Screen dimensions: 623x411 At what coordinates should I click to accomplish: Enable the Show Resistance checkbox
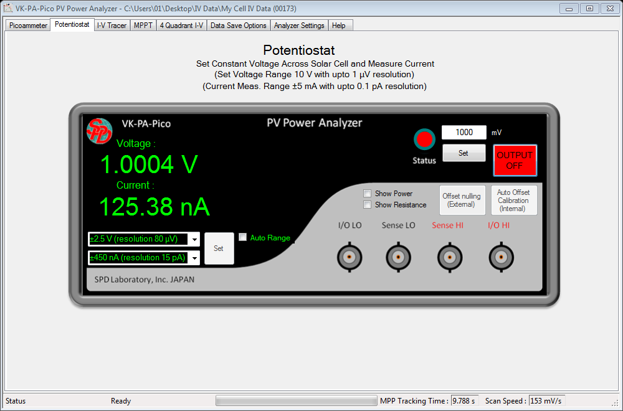(x=367, y=204)
